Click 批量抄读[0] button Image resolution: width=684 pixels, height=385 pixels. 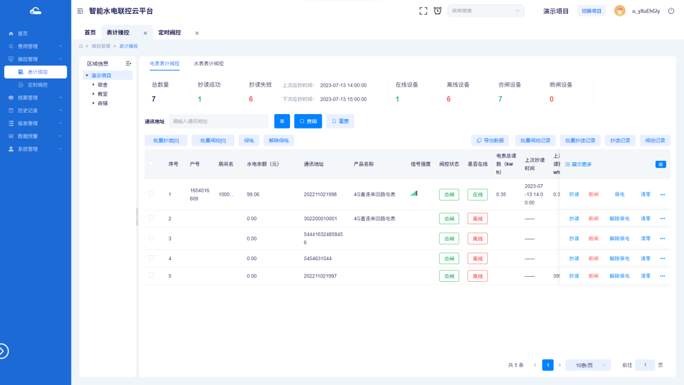coord(166,141)
